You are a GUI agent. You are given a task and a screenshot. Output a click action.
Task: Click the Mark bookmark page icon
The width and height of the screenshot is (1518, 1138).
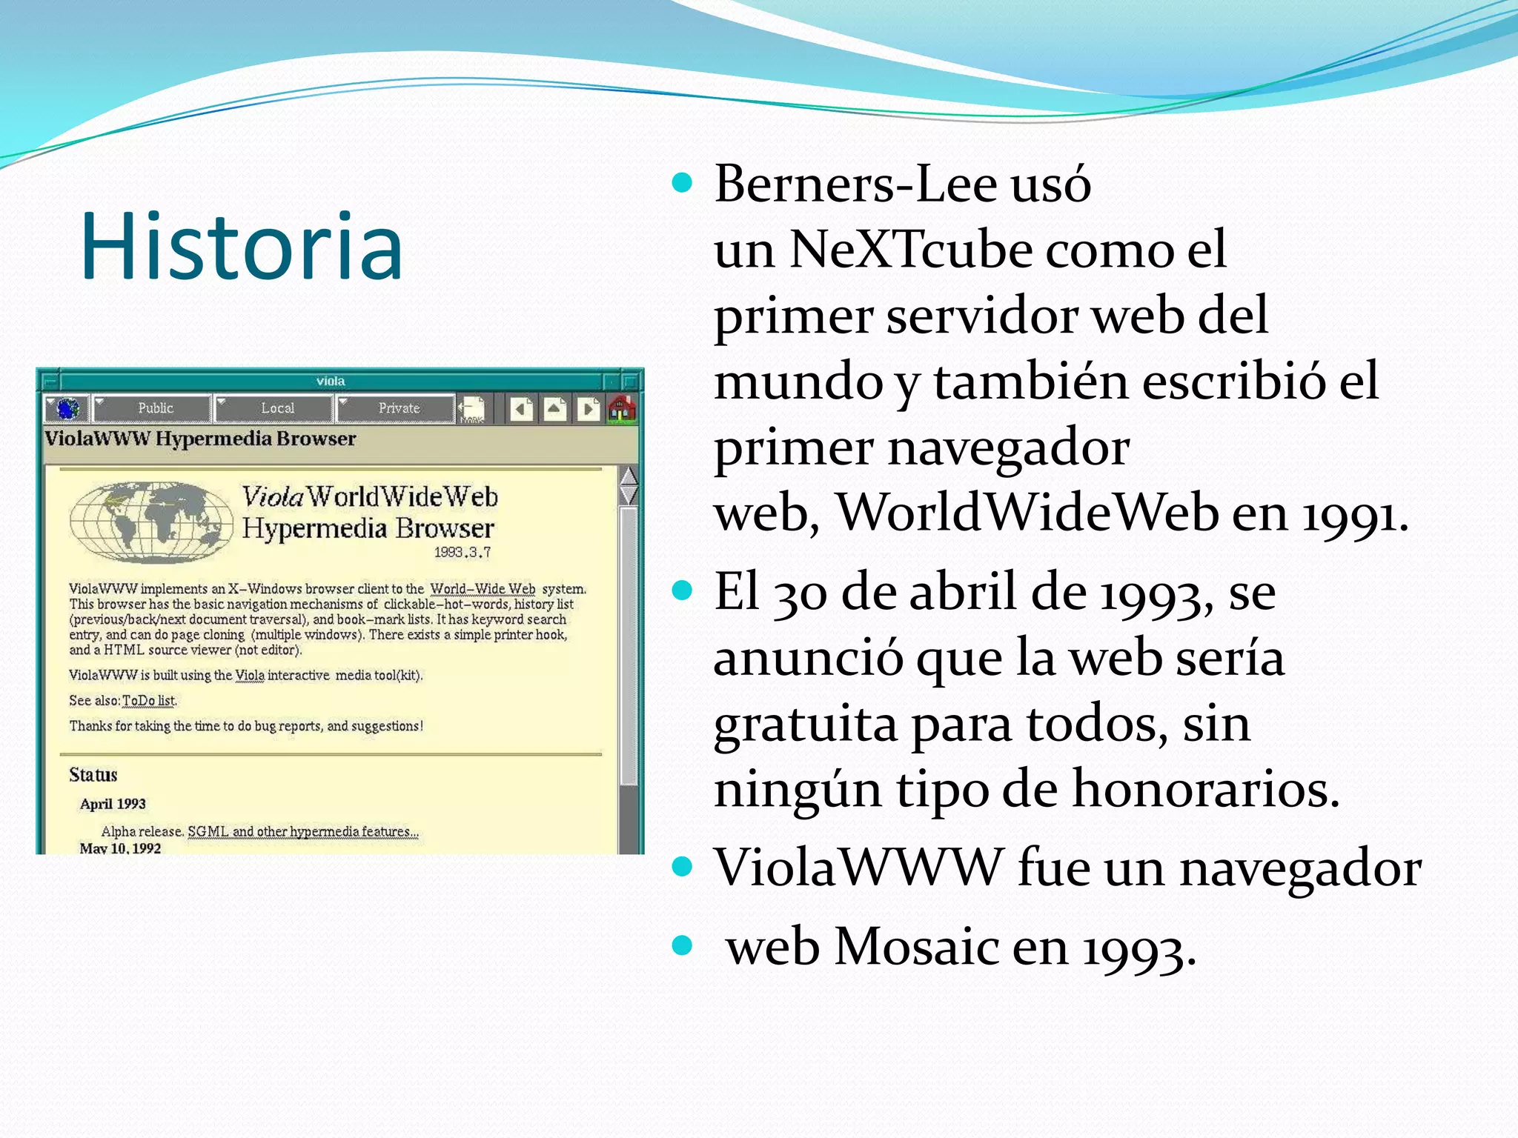click(471, 408)
